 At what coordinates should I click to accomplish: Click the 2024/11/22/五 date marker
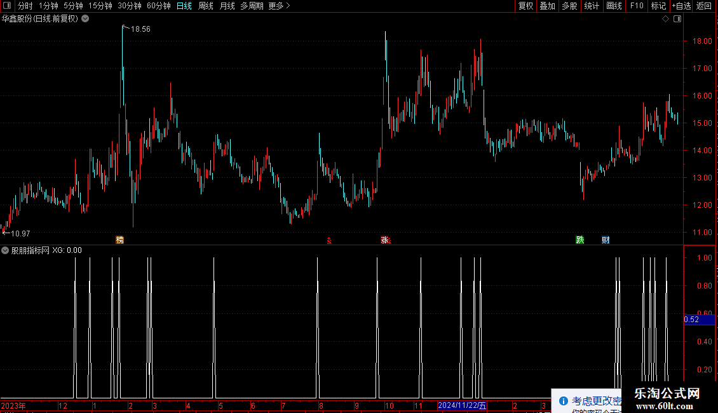pyautogui.click(x=462, y=405)
